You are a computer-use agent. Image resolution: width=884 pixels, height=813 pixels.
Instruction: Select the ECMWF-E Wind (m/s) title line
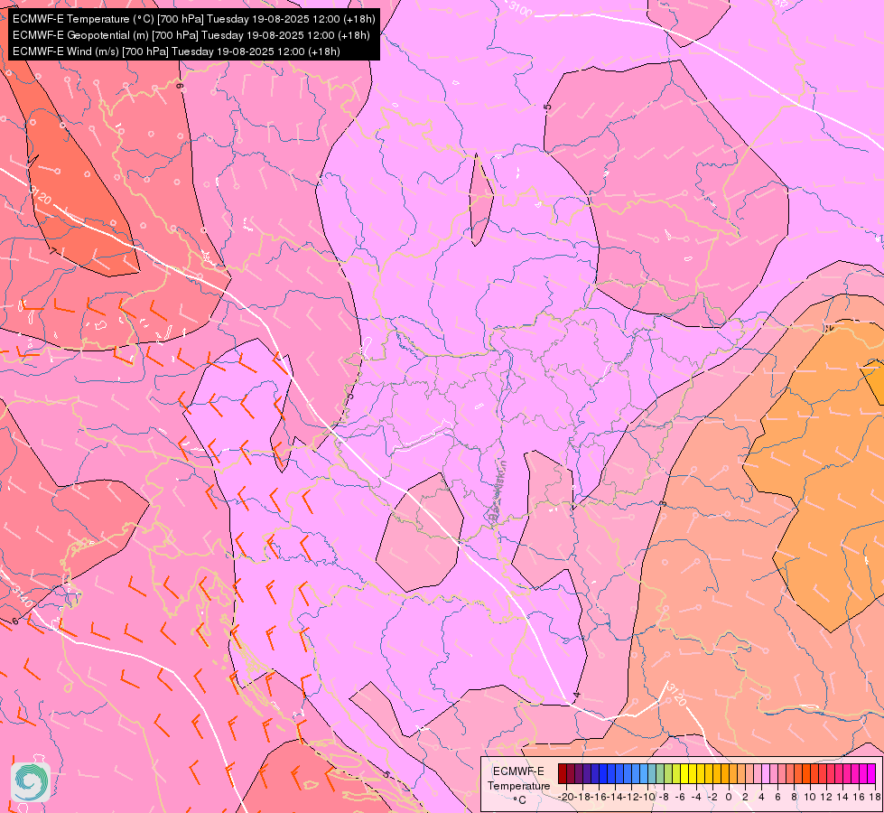coord(176,51)
